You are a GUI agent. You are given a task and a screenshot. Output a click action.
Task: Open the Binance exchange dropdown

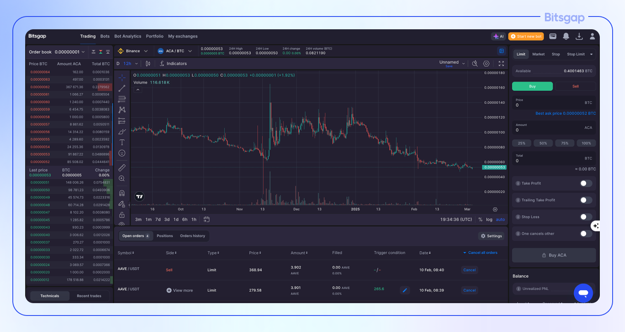pos(133,51)
